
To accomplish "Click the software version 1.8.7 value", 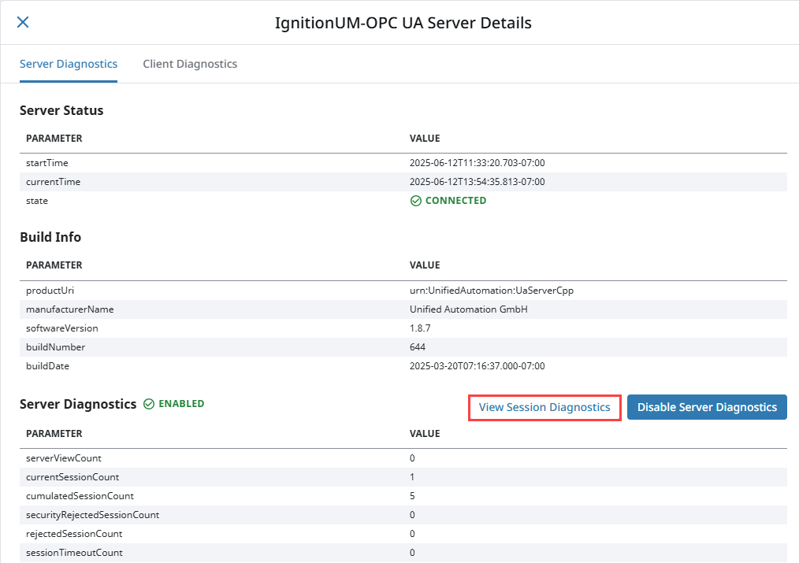I will pyautogui.click(x=420, y=328).
